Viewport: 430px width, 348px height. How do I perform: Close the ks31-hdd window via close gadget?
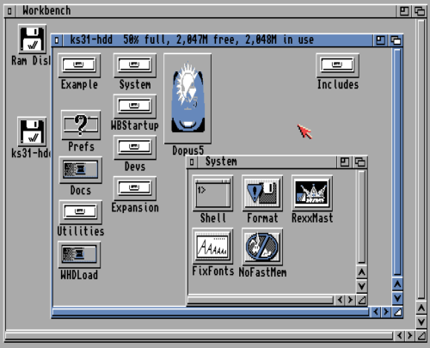click(57, 40)
